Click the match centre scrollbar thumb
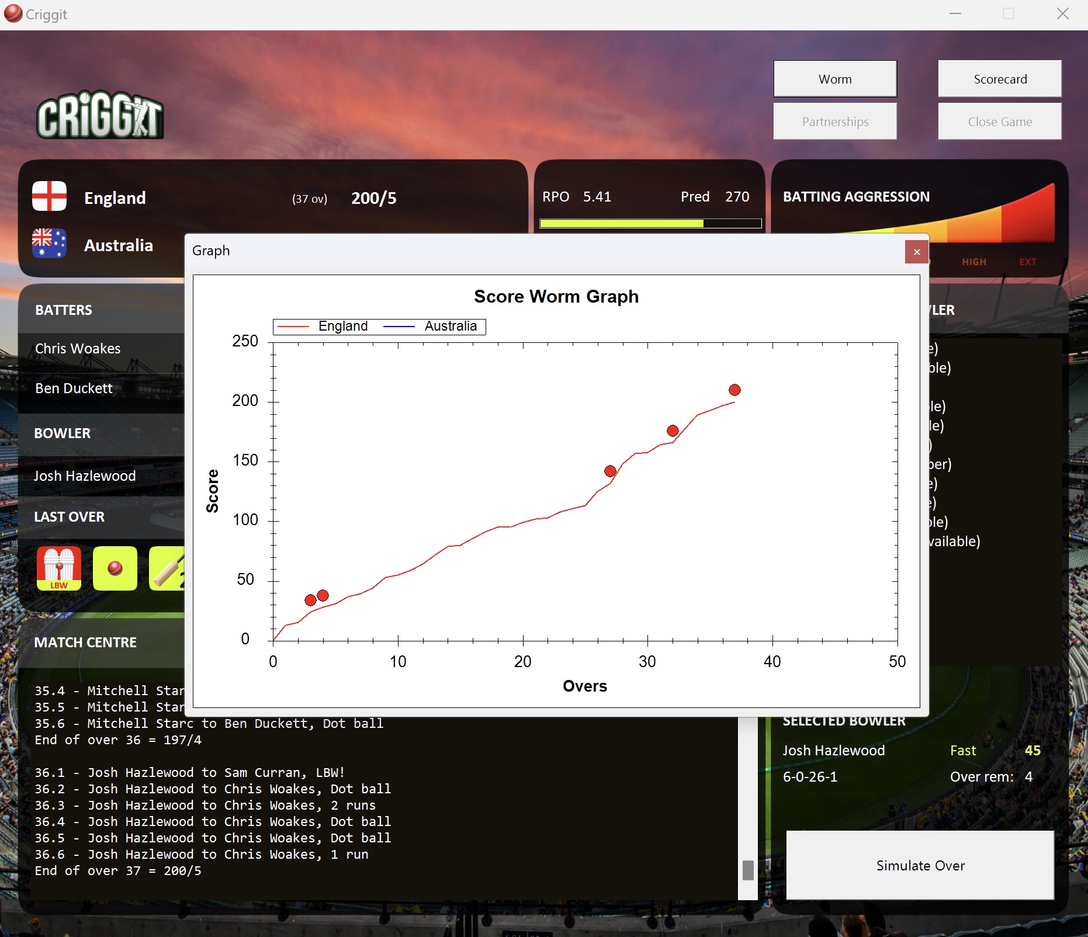 pos(748,870)
